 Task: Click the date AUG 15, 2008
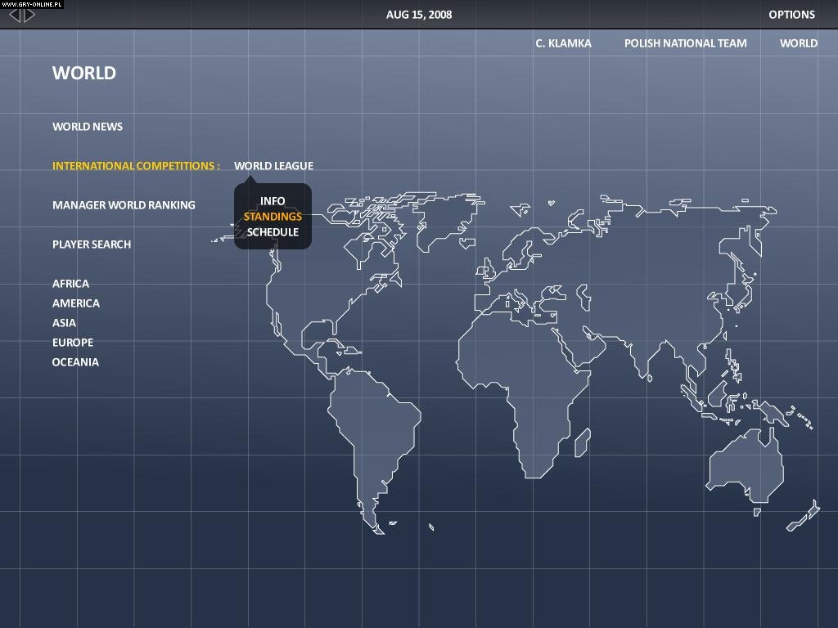tap(418, 14)
